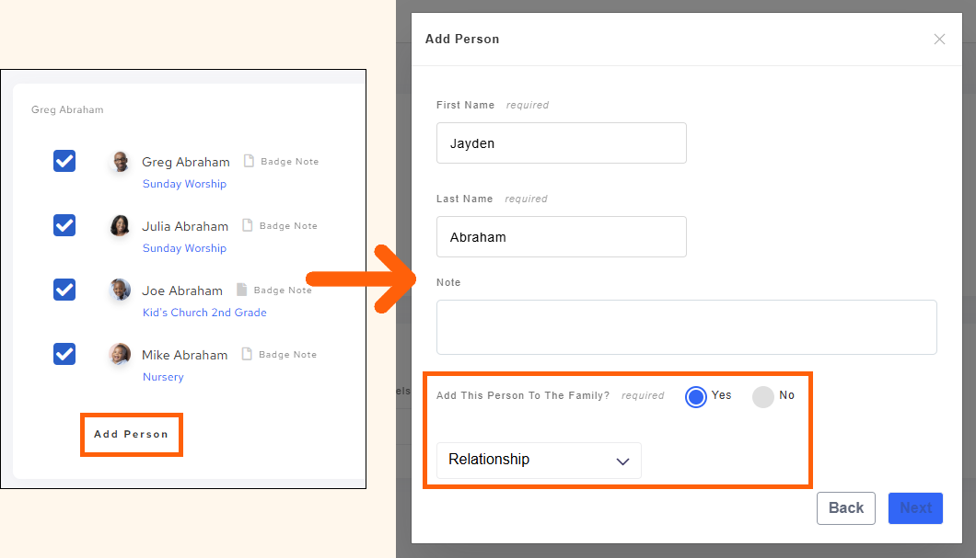Click the Badge Note icon beside Julia Abraham
This screenshot has width=976, height=558.
(x=246, y=225)
